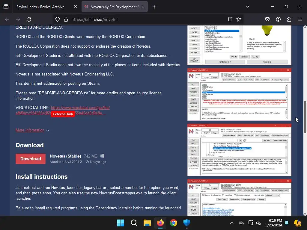The image size is (307, 230).
Task: Click Novetus (Stable) file name
Action: [65, 156]
